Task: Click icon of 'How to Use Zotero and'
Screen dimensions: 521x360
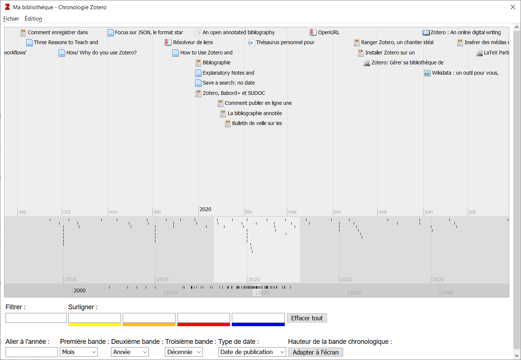Action: 176,53
